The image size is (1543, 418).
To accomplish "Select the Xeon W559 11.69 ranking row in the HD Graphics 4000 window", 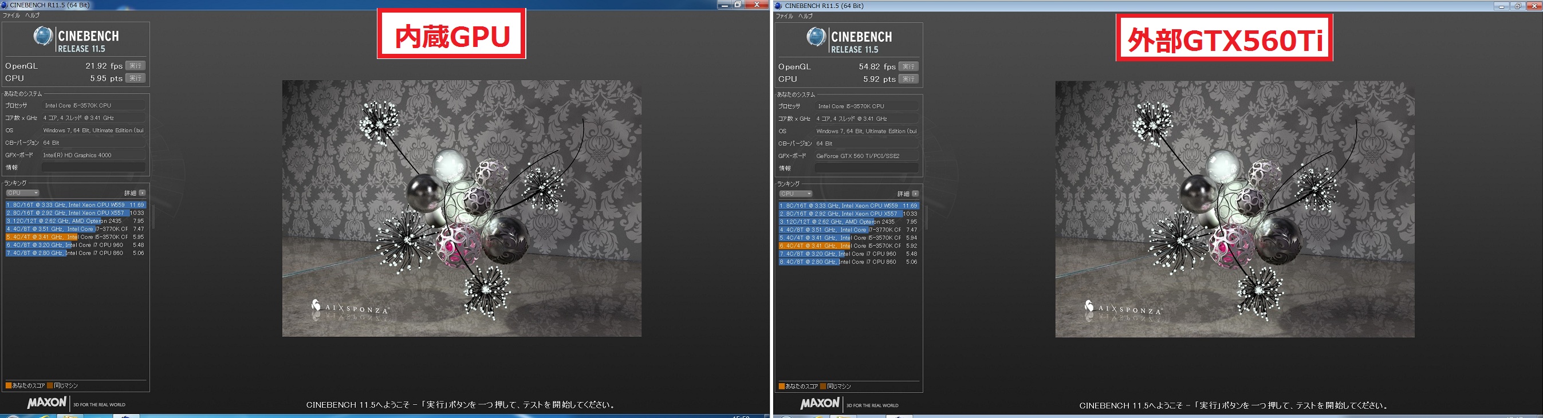I will (76, 205).
